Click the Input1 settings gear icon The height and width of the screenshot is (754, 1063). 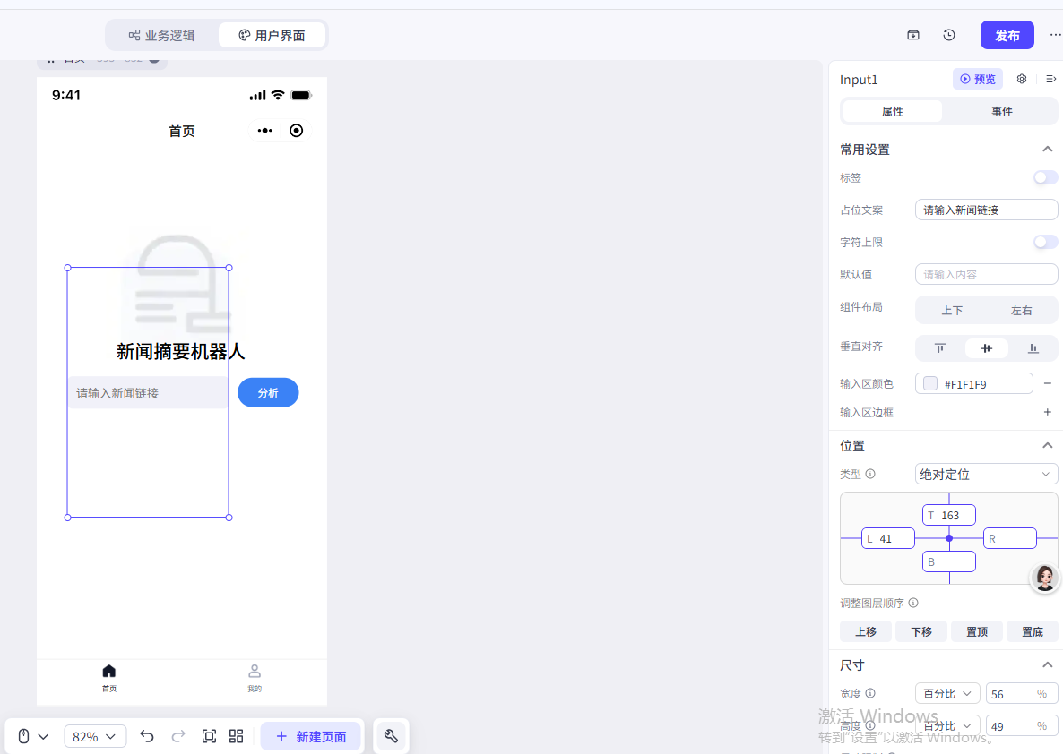(1022, 79)
